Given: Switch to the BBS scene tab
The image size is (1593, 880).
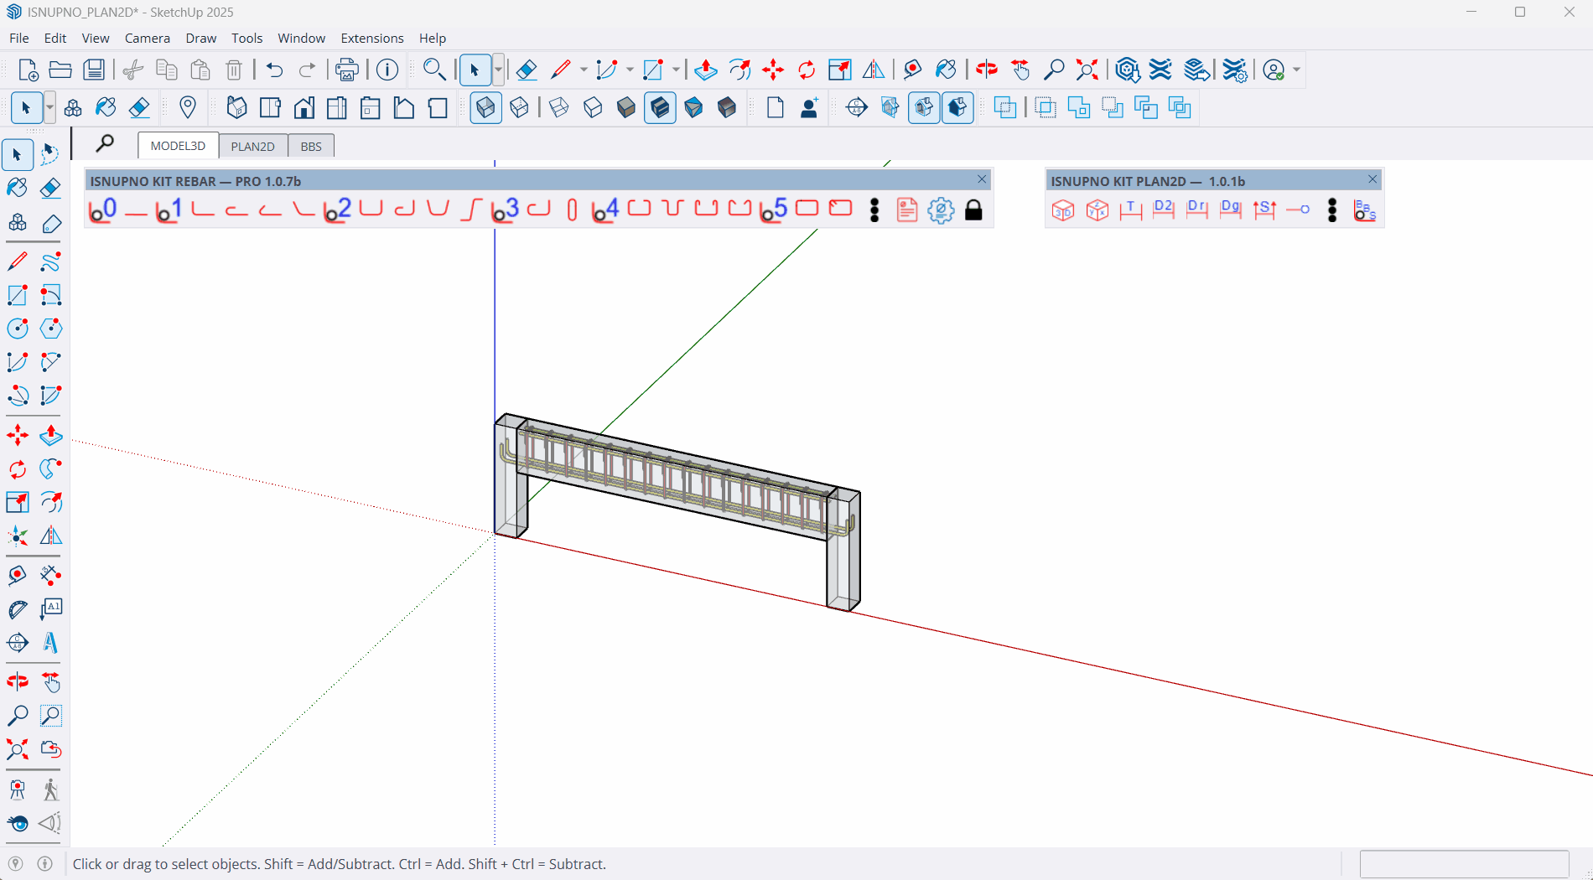Looking at the screenshot, I should tap(311, 146).
